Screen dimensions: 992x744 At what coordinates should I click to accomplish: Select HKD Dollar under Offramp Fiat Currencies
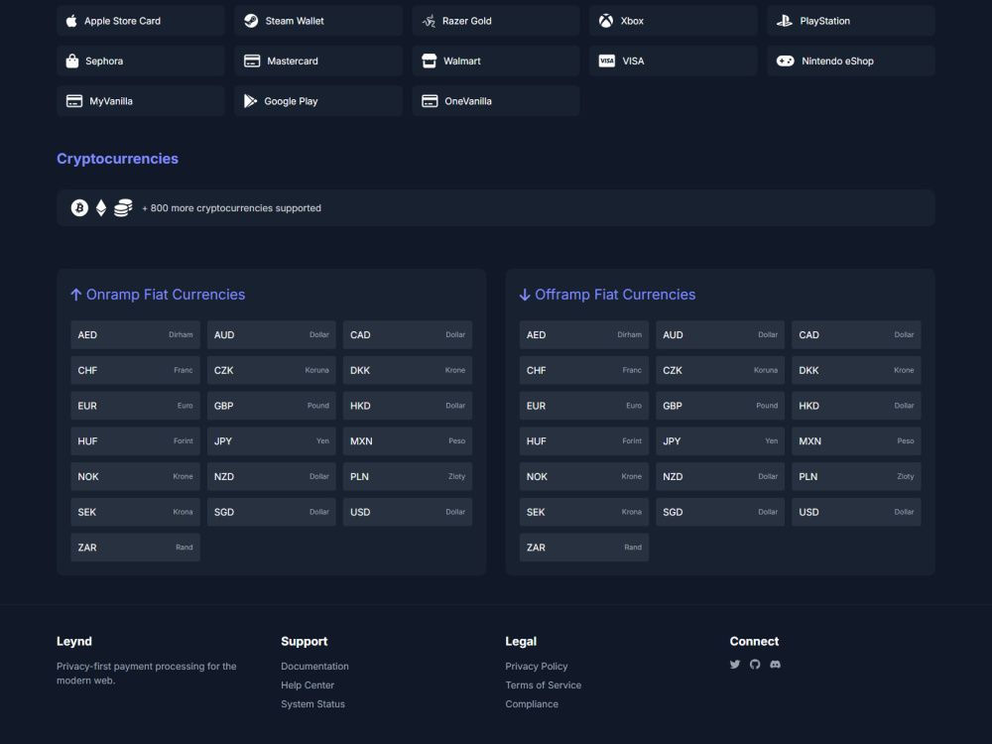(x=856, y=406)
